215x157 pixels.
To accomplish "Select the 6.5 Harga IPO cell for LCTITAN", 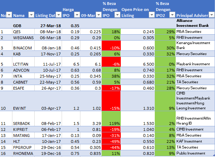I will (71, 62).
